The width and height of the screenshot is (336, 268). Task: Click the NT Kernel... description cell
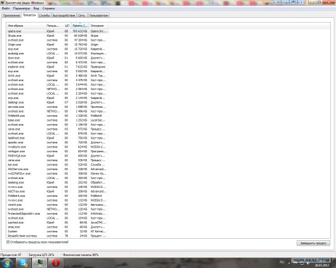pos(98,231)
